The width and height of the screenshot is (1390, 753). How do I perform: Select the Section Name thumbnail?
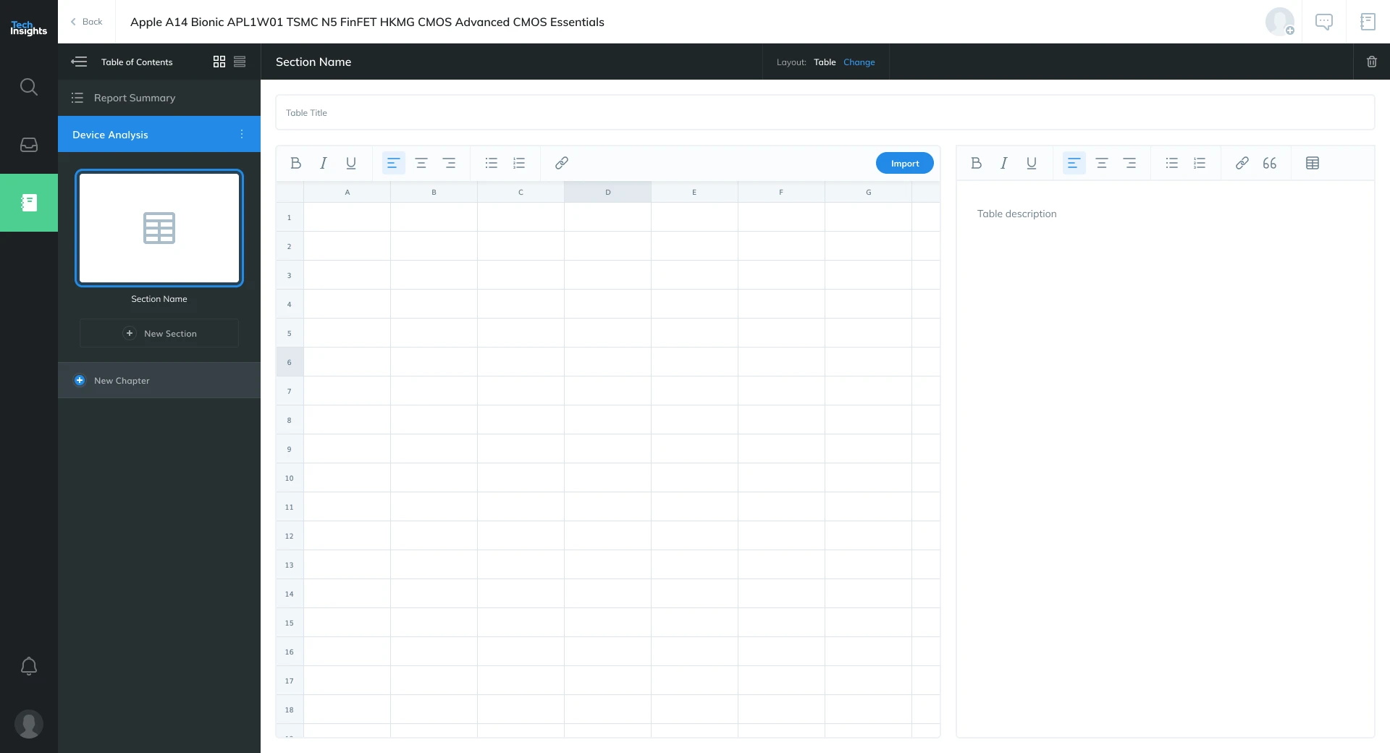point(159,228)
